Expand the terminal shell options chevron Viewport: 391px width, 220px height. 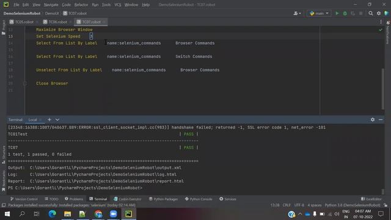click(57, 120)
